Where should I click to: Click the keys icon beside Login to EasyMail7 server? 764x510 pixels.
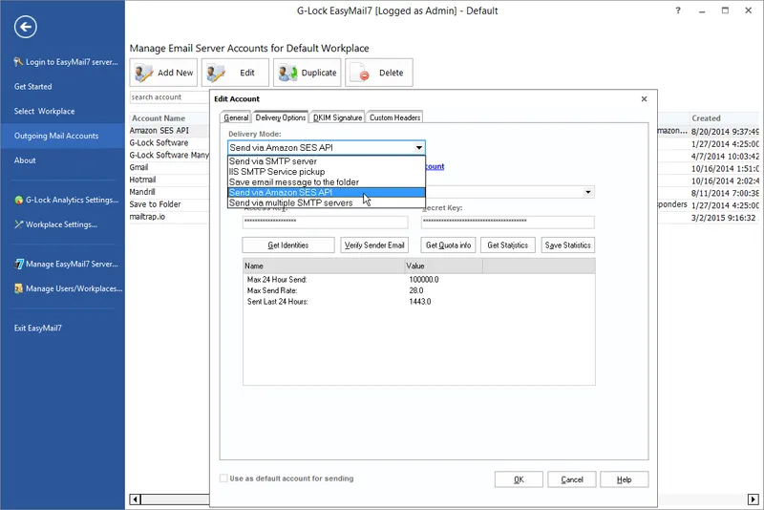click(18, 62)
